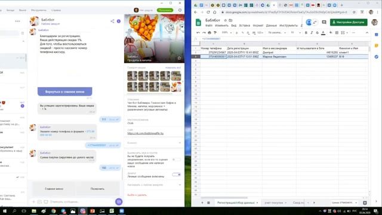Bookmark this page star in address bar
Screen dimensions: 382x215
tap(354, 12)
